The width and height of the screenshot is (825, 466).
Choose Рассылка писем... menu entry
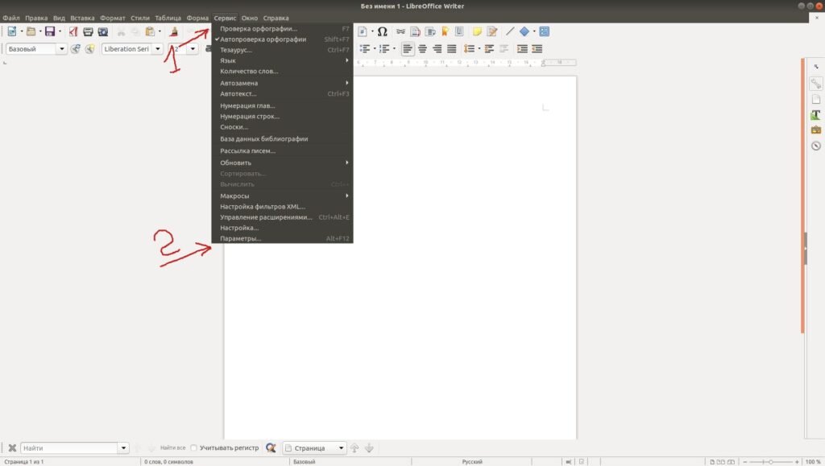[282, 151]
